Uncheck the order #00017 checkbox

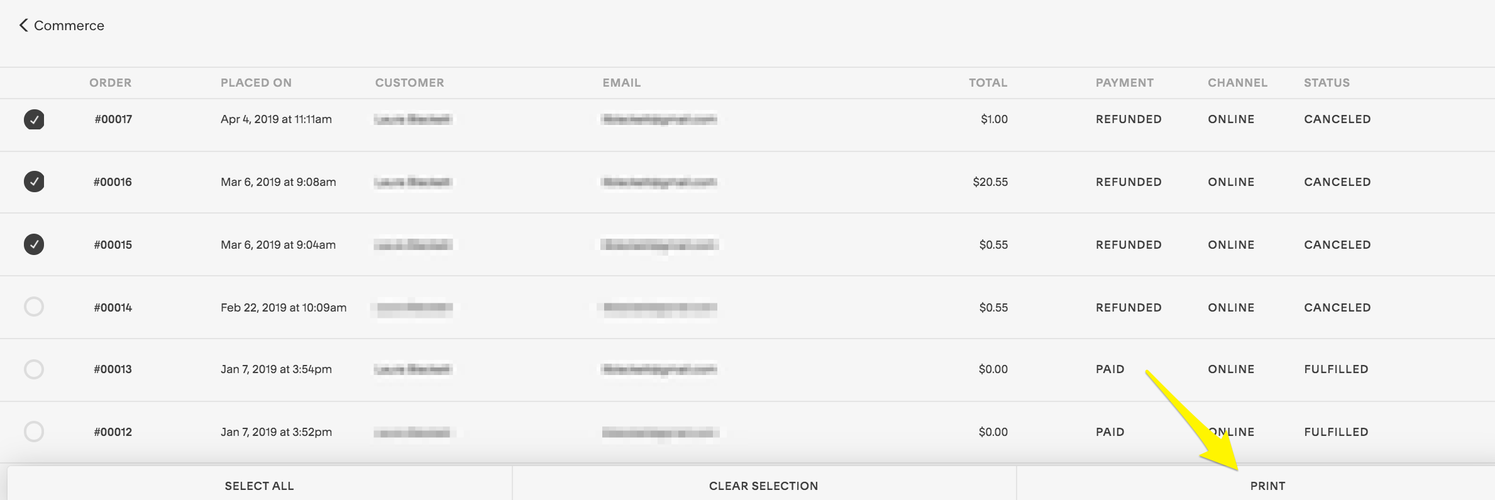coord(34,119)
